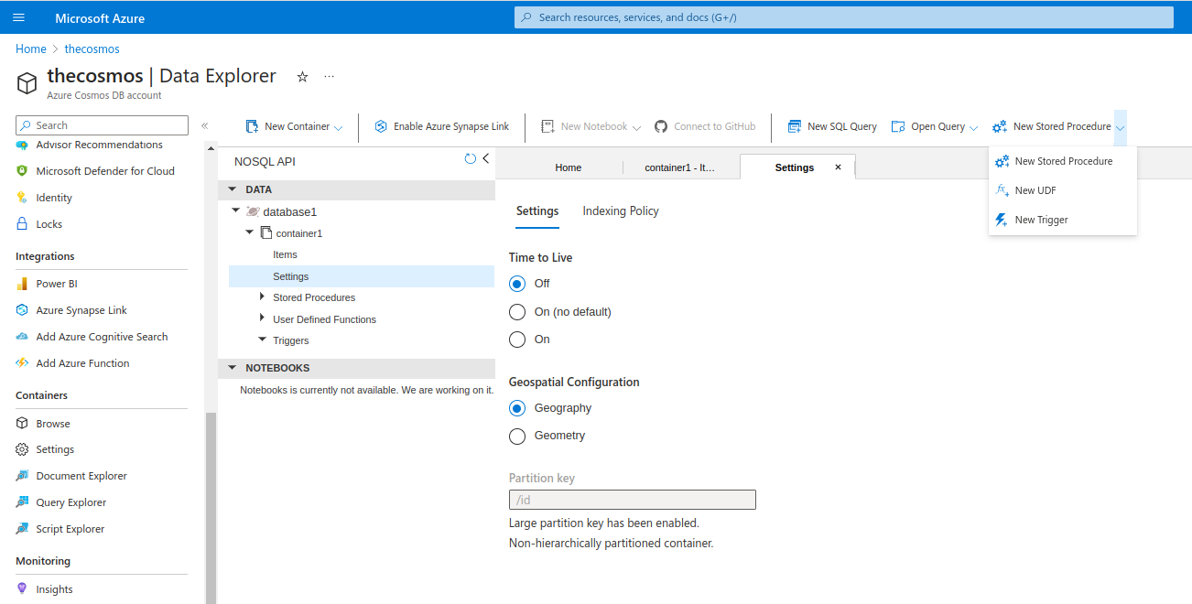Click the New SQL Query icon
The image size is (1192, 604).
(x=795, y=126)
